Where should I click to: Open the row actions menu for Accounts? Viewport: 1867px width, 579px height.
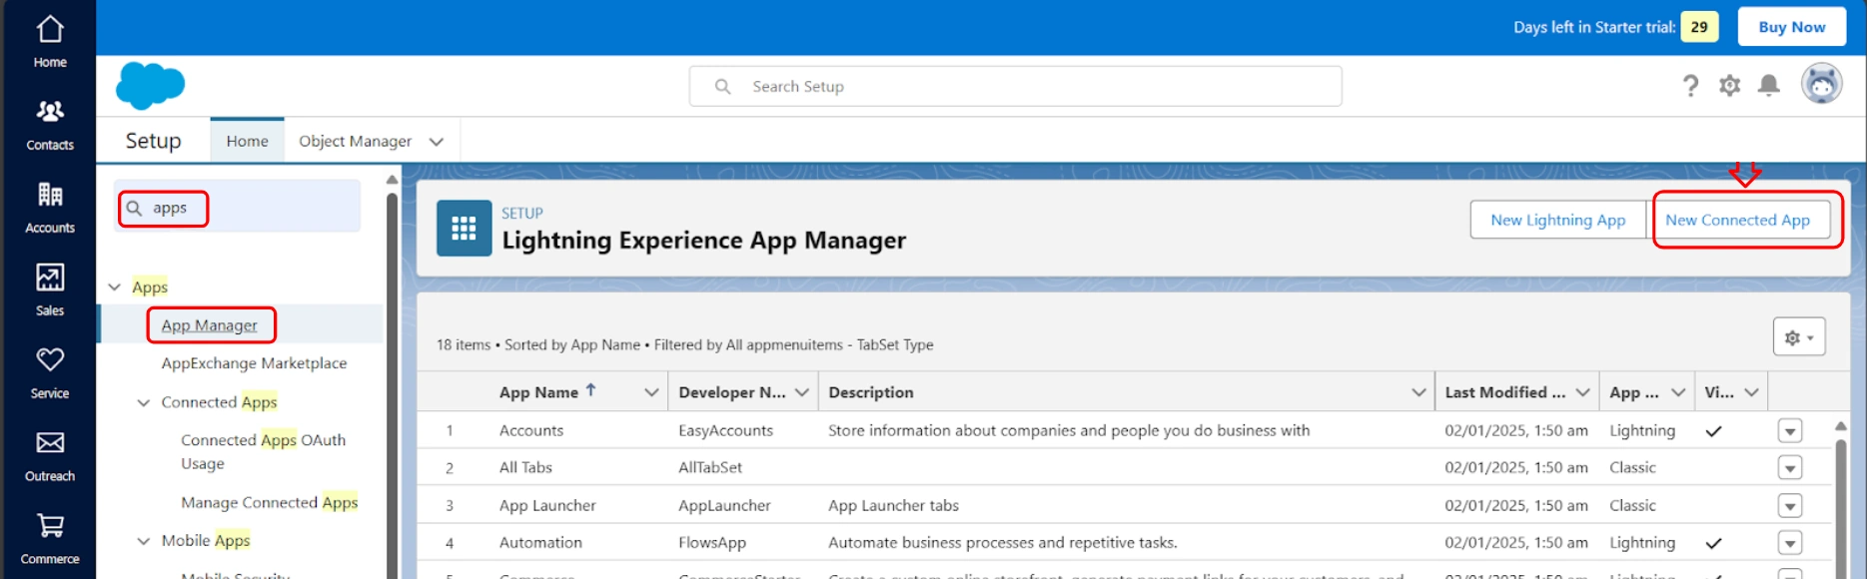click(x=1789, y=431)
